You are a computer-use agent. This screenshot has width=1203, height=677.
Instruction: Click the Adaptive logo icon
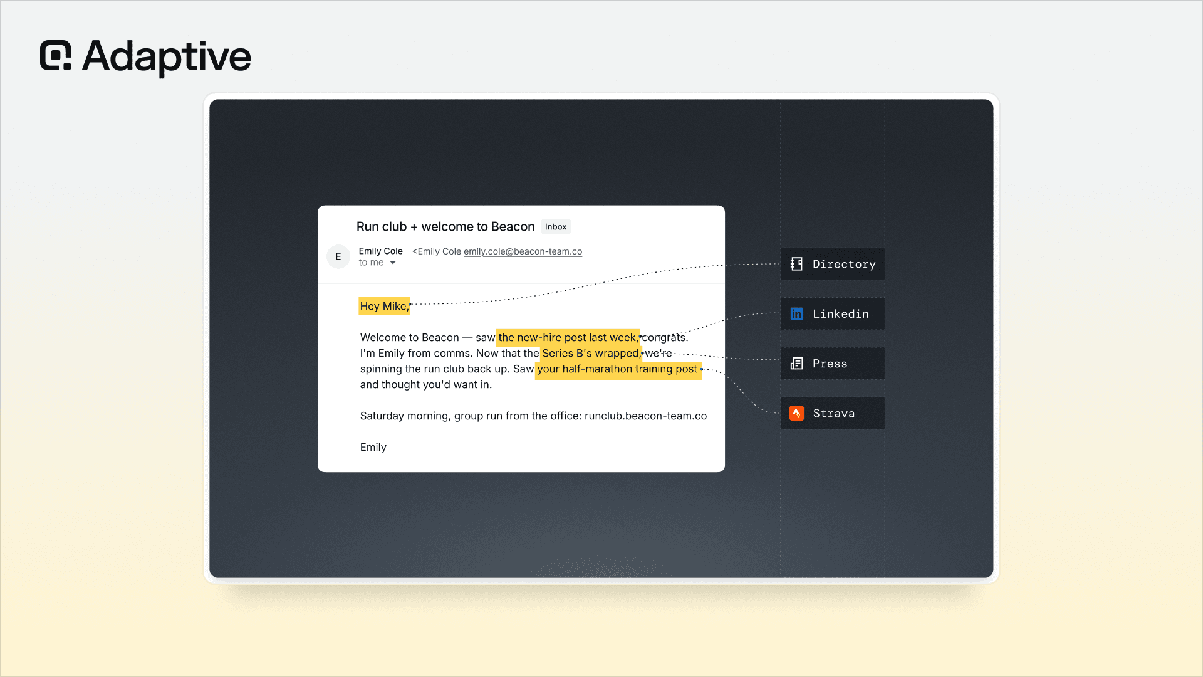56,56
